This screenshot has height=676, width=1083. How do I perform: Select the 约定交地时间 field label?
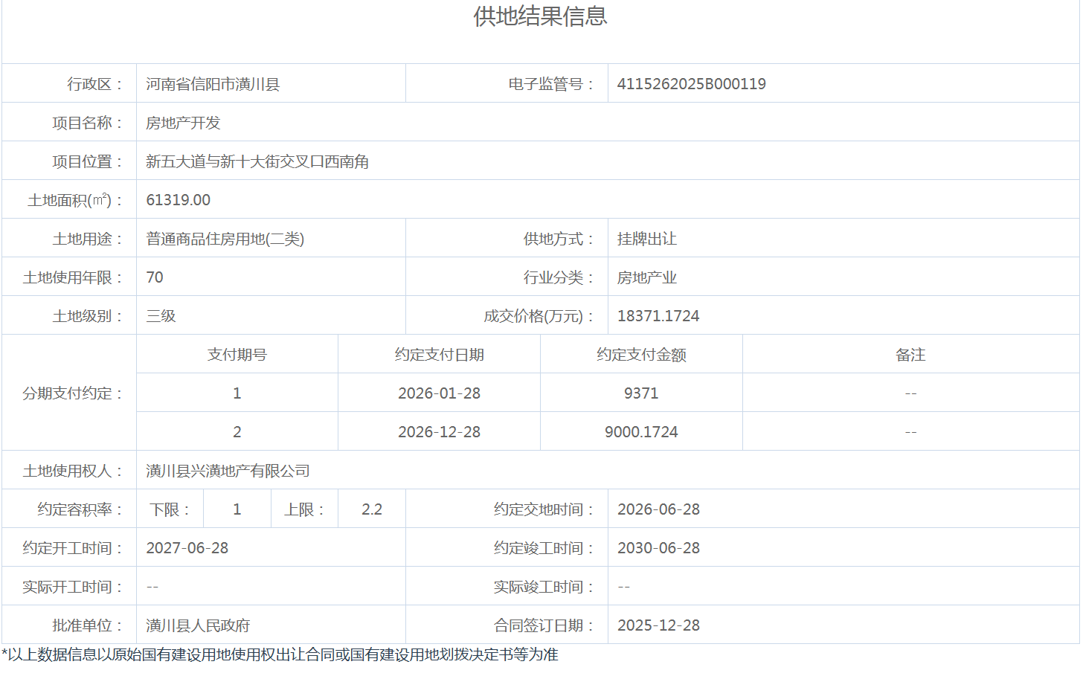[544, 509]
